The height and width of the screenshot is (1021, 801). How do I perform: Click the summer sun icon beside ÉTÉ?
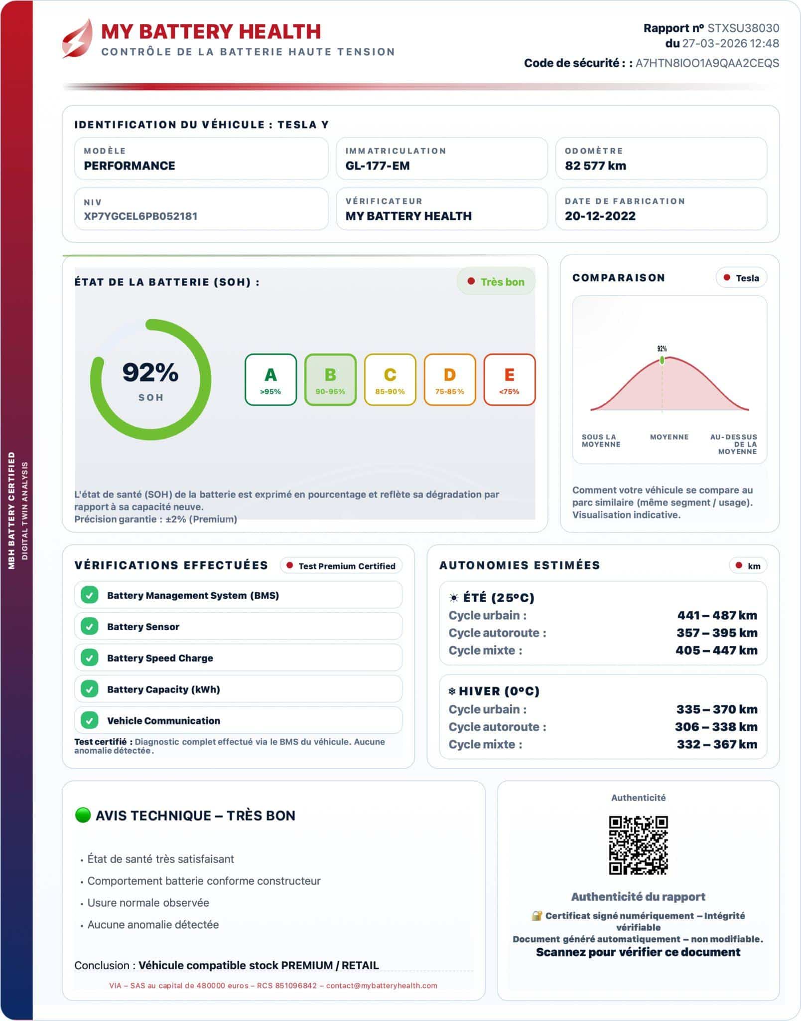tap(453, 598)
